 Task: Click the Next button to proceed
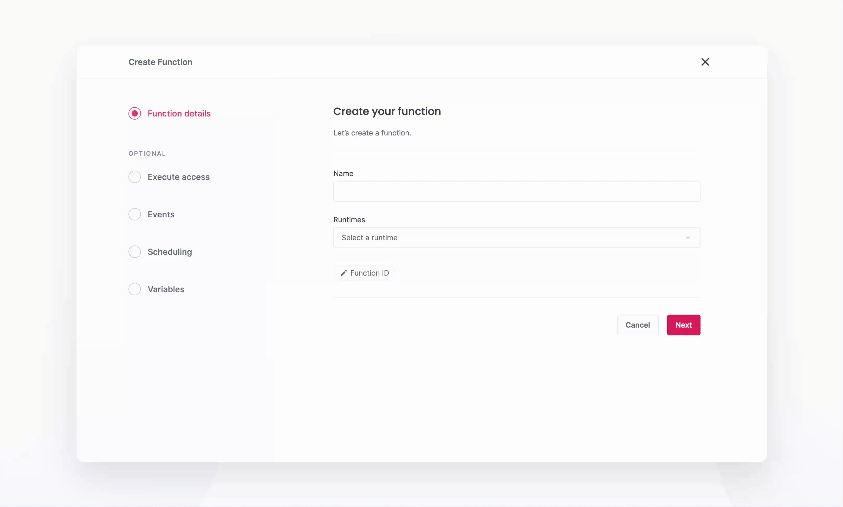pyautogui.click(x=683, y=324)
